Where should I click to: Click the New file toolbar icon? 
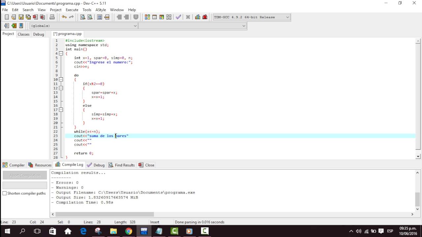click(x=7, y=17)
